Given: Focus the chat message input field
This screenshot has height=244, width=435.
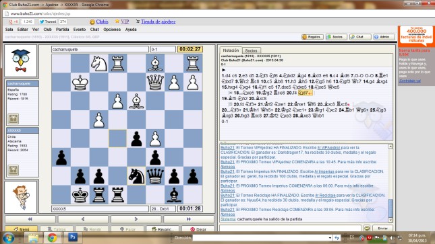Looking at the screenshot, I should pos(290,228).
